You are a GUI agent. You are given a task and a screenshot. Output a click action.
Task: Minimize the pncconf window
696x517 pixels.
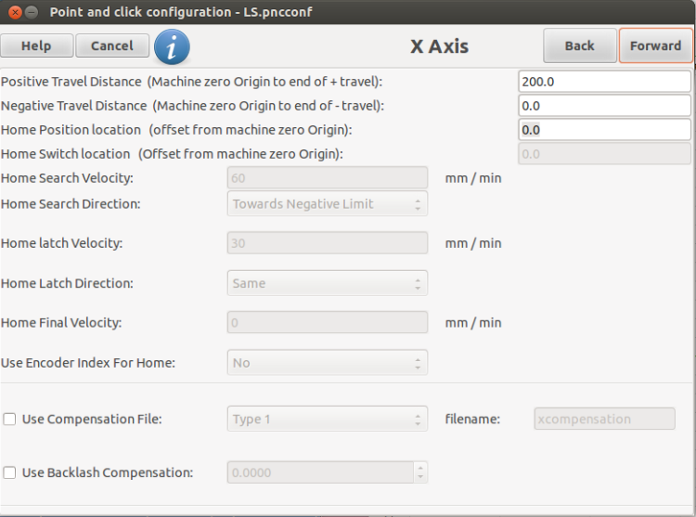31,12
